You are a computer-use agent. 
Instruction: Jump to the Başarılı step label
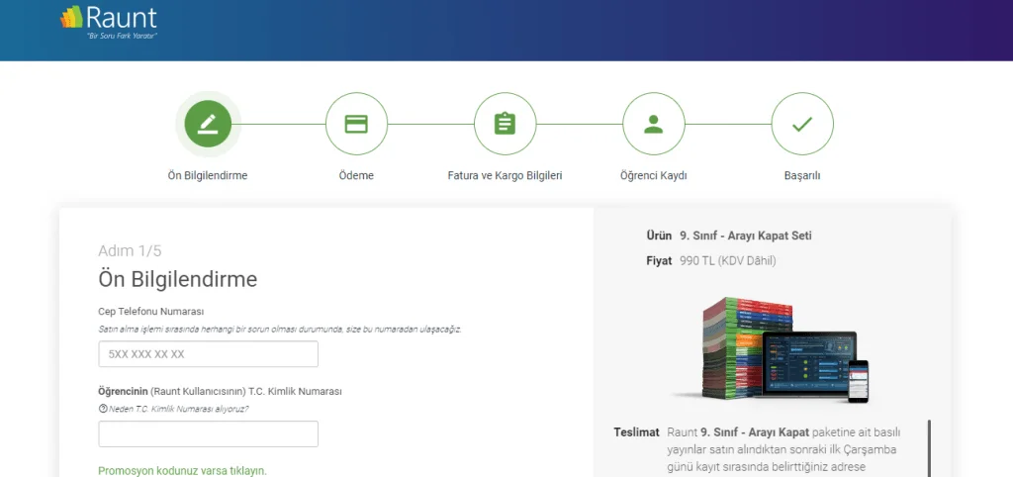point(801,175)
